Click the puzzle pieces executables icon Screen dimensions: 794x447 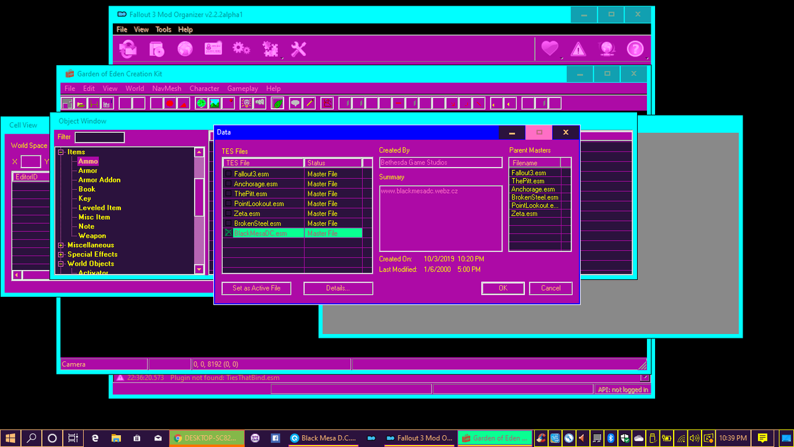click(x=270, y=48)
